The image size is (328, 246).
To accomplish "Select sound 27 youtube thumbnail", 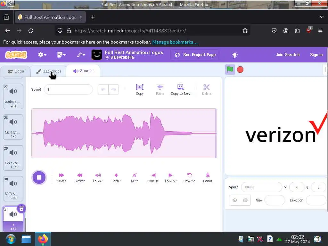I will pyautogui.click(x=13, y=96).
